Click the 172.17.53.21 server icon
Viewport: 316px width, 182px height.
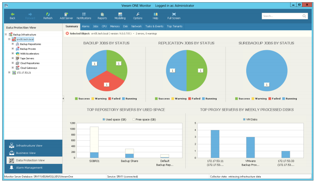14,73
